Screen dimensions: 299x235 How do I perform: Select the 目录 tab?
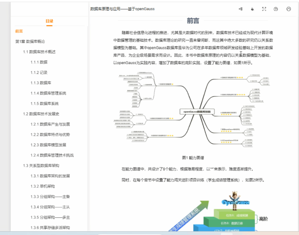click(x=49, y=21)
